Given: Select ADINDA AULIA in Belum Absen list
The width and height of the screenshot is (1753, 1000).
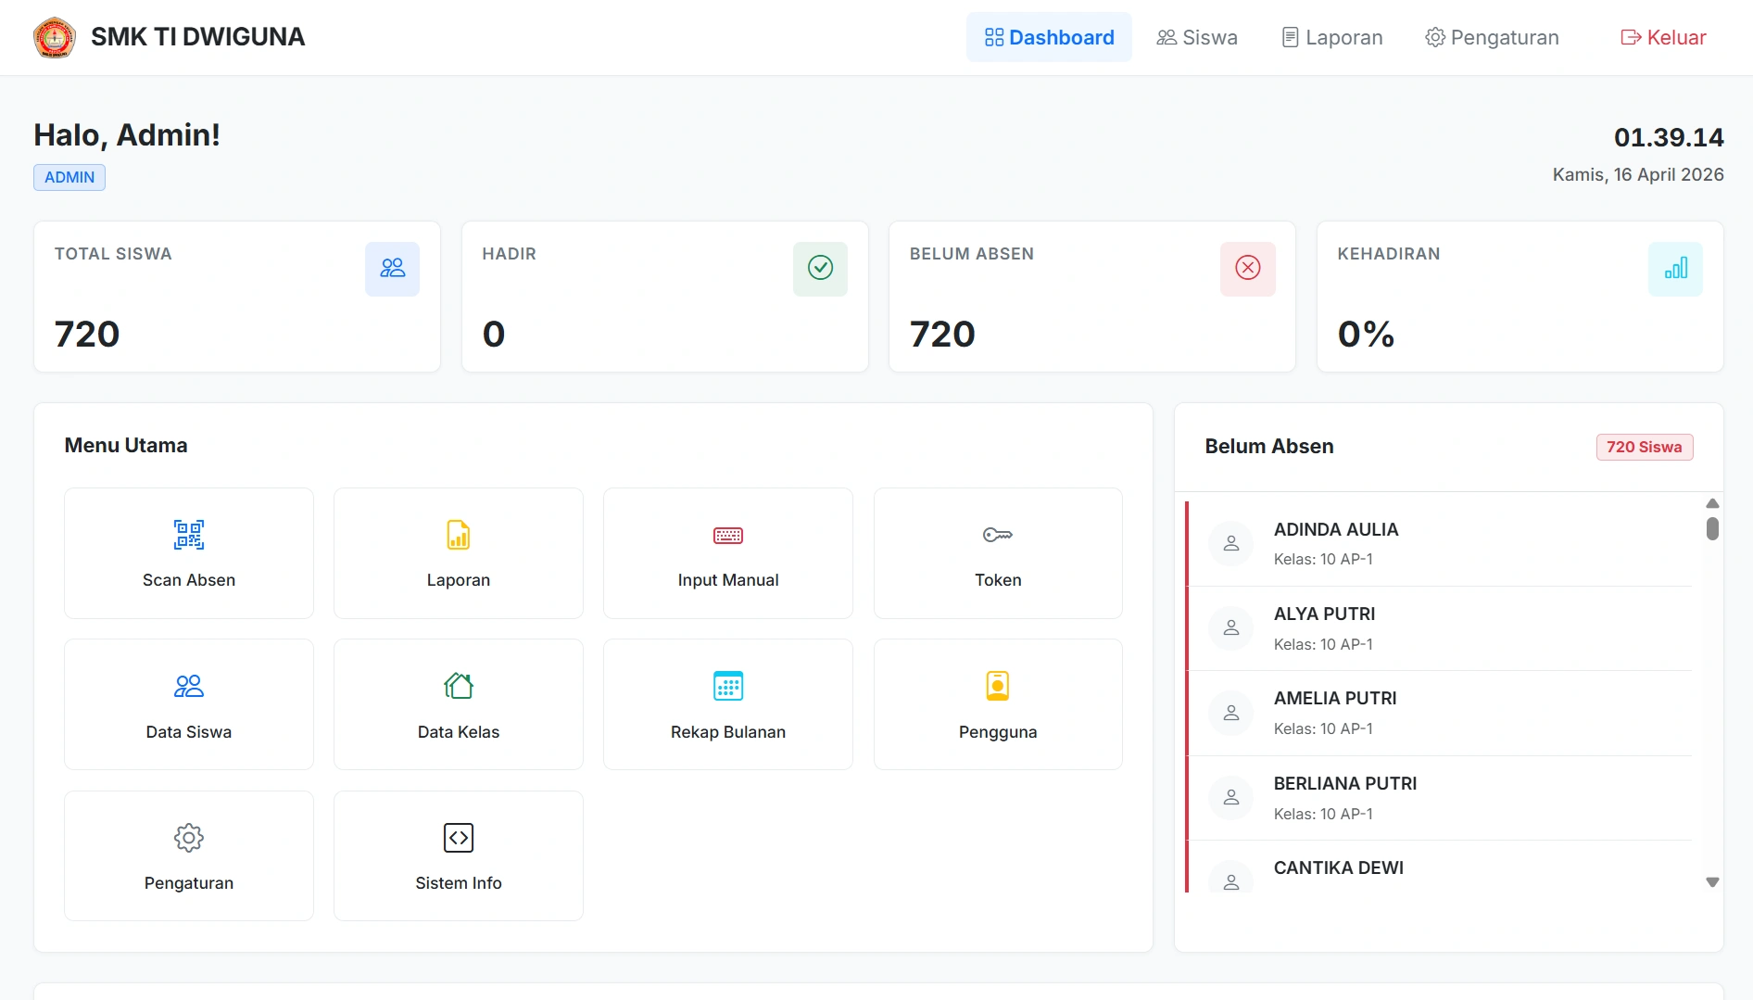Looking at the screenshot, I should [x=1440, y=544].
